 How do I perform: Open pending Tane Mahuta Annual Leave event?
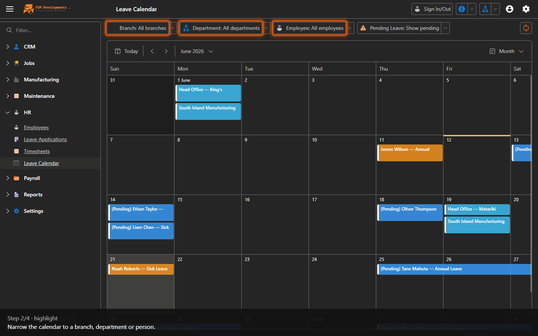point(454,269)
